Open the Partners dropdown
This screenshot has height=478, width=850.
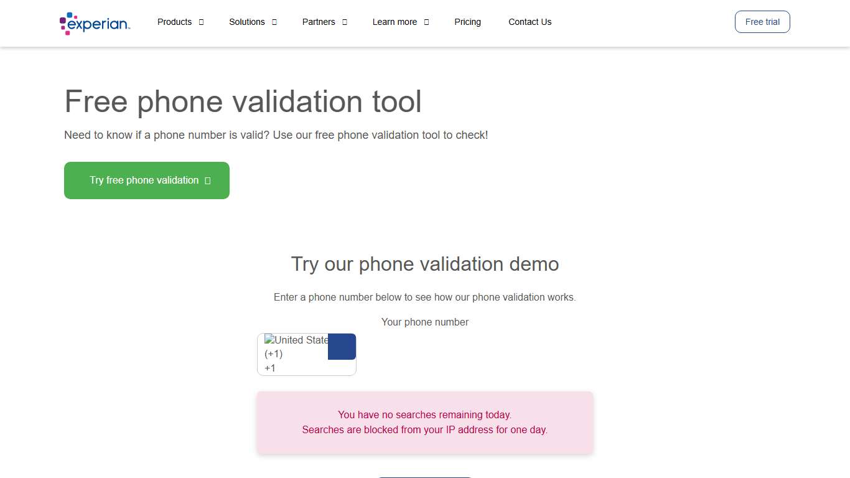(x=319, y=22)
